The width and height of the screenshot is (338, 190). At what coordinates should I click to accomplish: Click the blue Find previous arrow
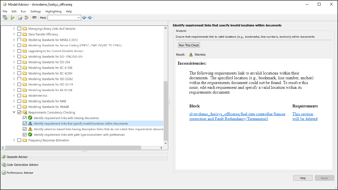(x=84, y=18)
